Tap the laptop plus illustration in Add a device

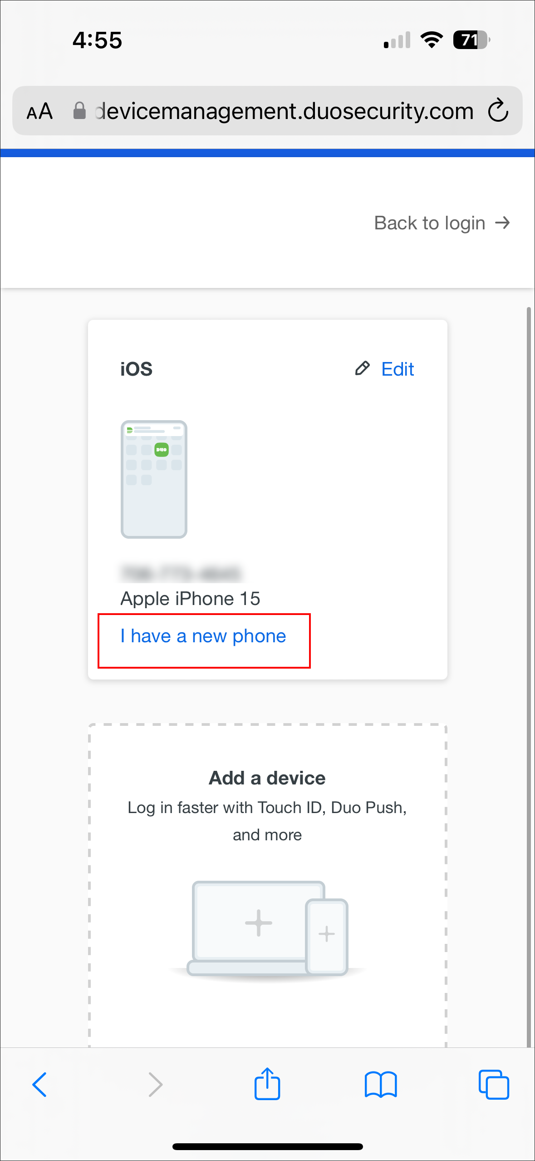[x=258, y=922]
